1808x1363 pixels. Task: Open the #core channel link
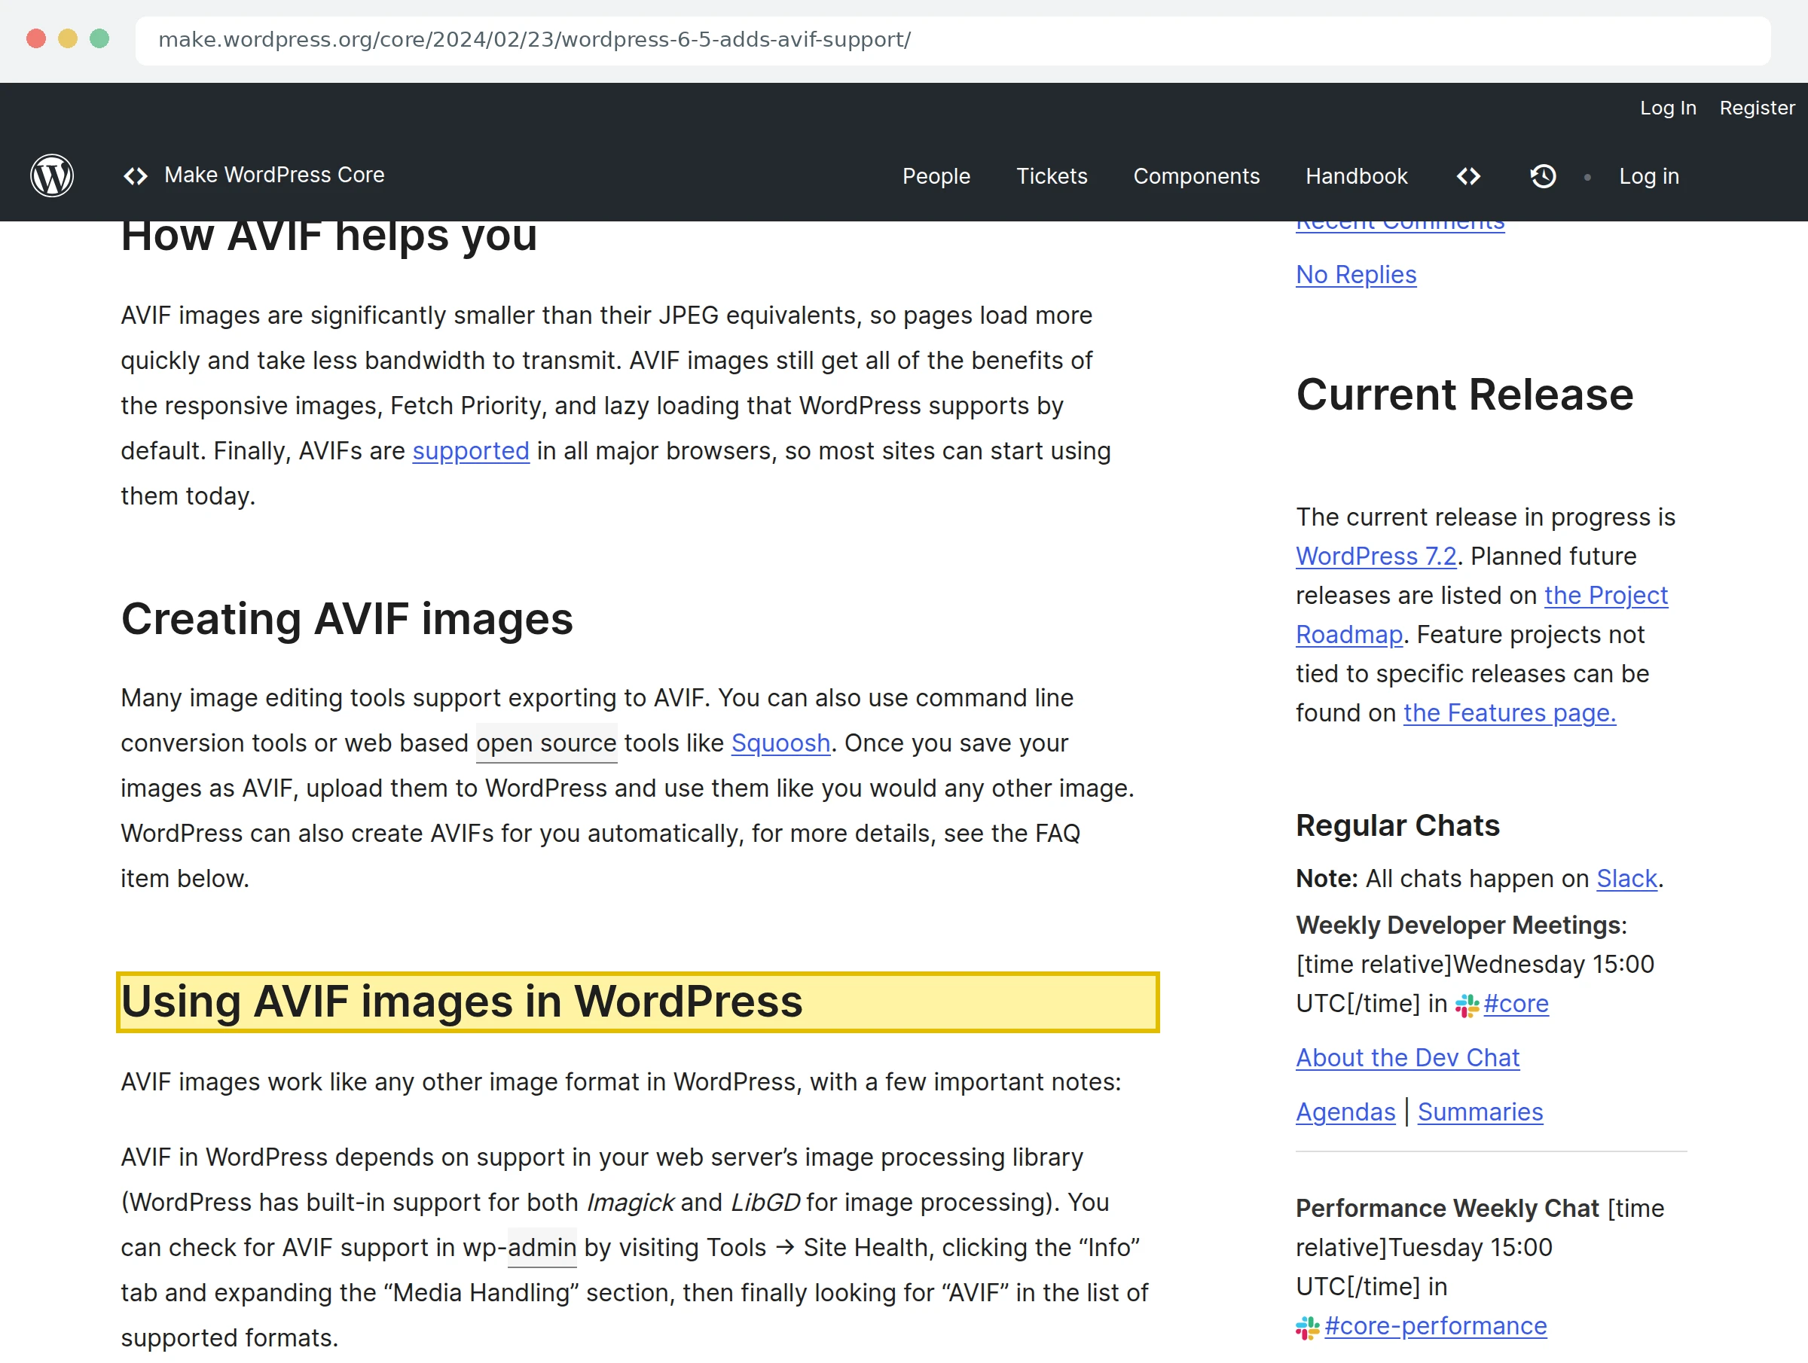click(x=1516, y=1004)
